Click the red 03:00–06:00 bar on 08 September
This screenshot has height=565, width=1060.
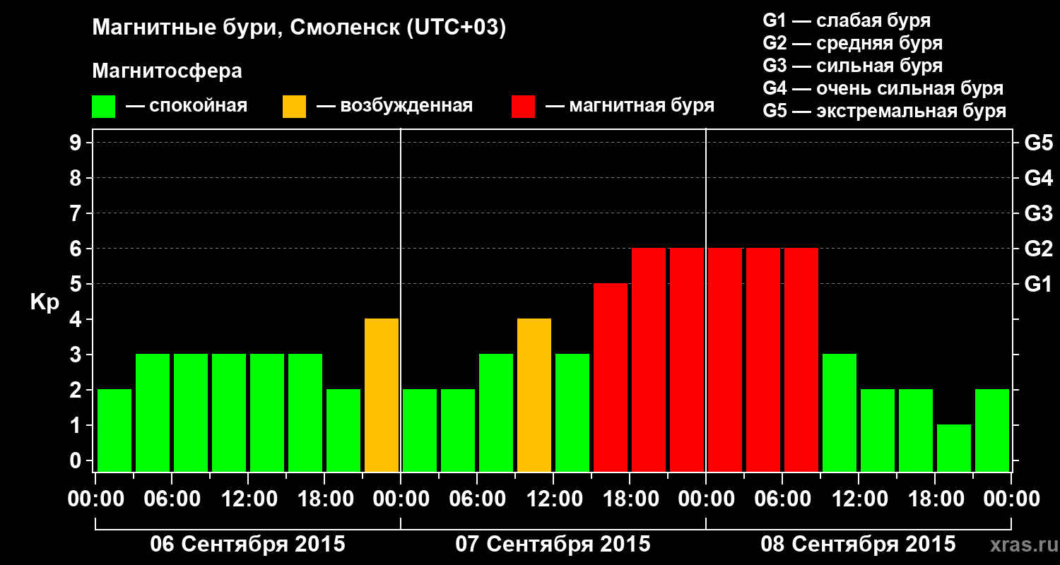pos(763,360)
